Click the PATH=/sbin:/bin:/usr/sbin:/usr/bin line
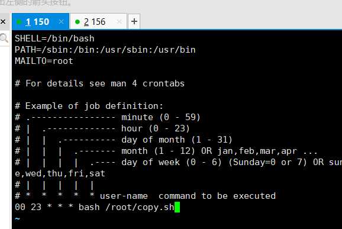 coord(105,50)
